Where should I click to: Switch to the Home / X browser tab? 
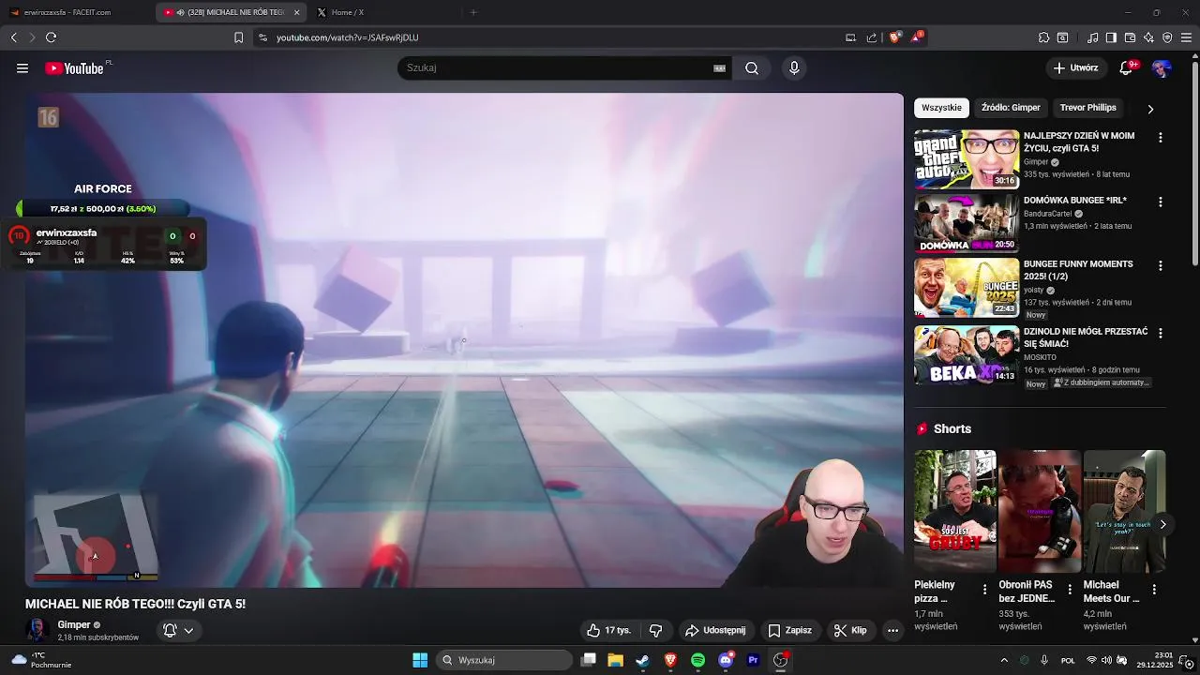tap(380, 12)
